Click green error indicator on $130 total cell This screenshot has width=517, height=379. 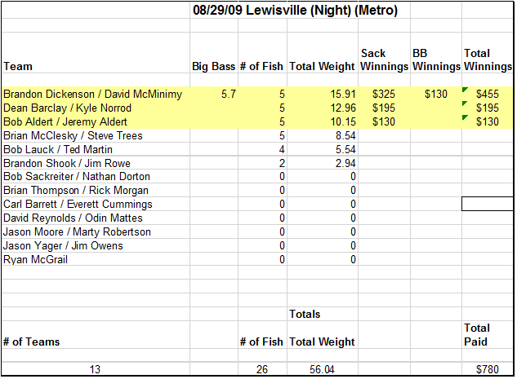[x=466, y=117]
